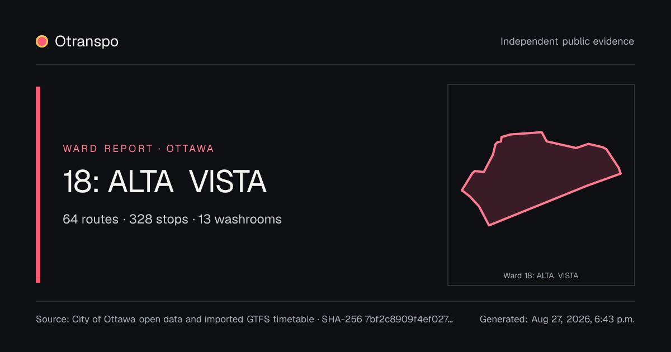Click the 'WARD REPORT · OTTAWA' label

tap(139, 149)
